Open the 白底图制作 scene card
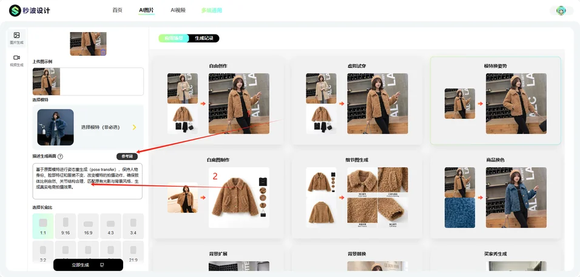The image size is (580, 277). 218,195
